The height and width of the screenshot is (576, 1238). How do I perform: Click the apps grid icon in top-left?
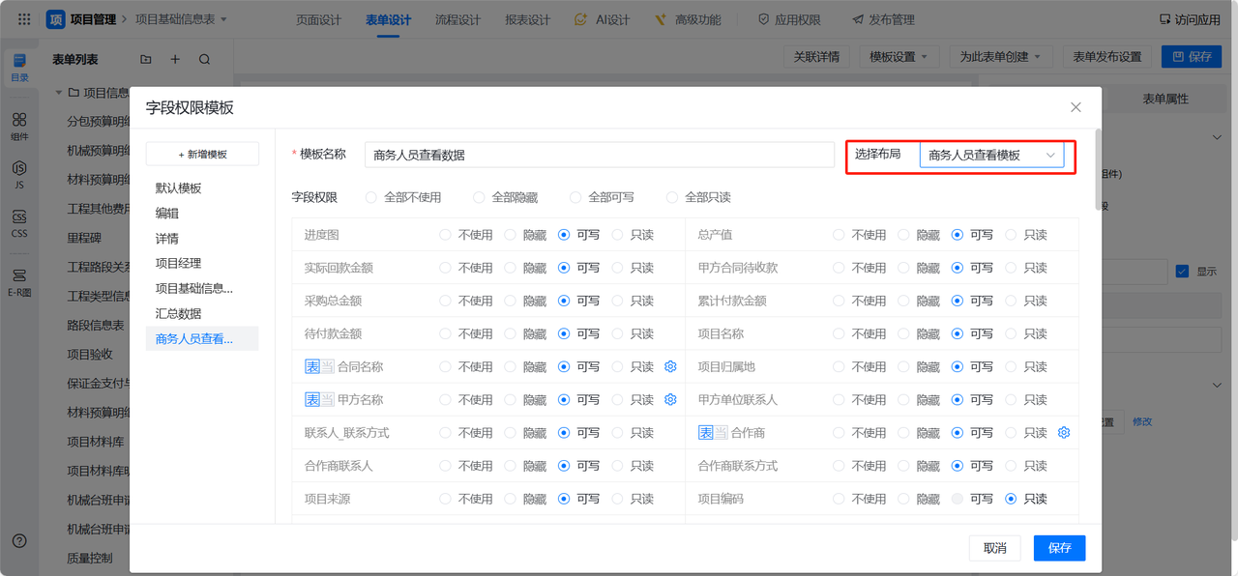point(24,19)
